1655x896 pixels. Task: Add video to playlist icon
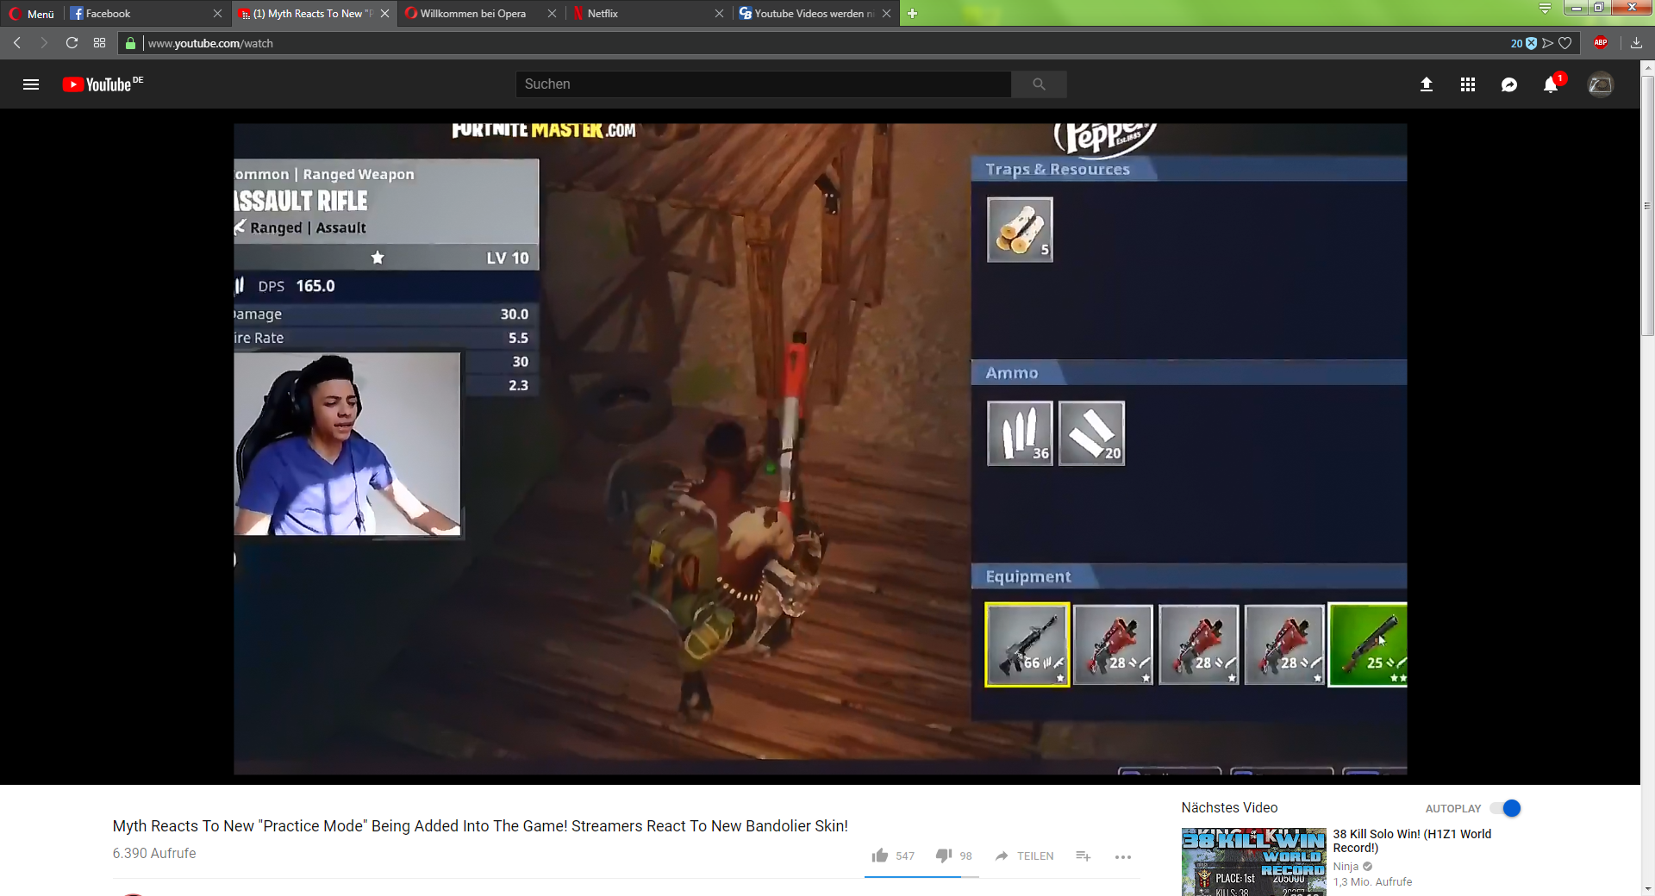pos(1084,856)
